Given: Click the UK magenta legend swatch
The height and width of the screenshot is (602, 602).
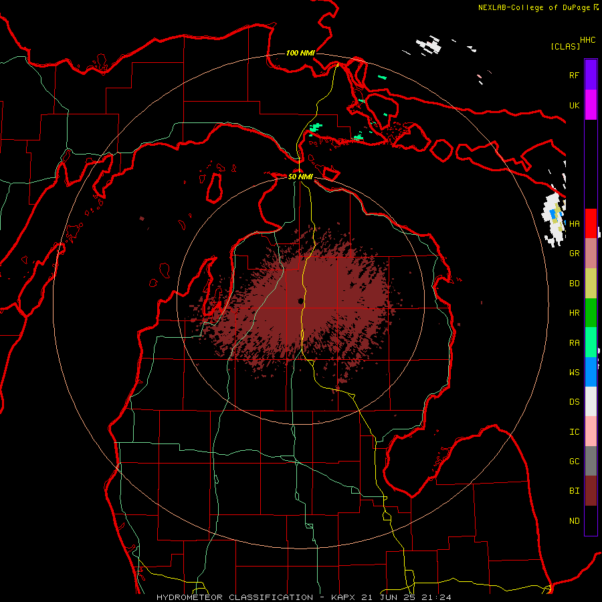Looking at the screenshot, I should (x=591, y=105).
